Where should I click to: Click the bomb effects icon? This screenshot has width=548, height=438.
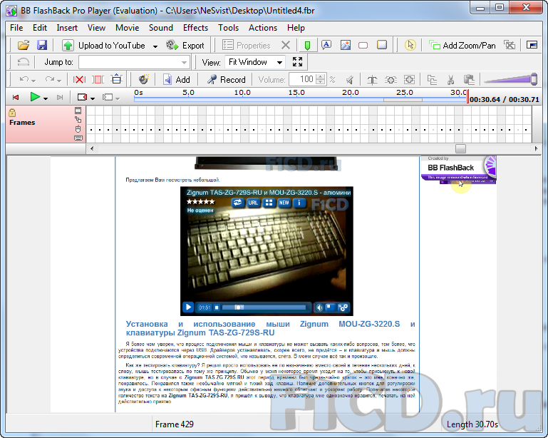pyautogui.click(x=143, y=79)
